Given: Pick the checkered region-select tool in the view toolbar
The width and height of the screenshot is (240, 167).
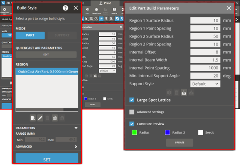Looking at the screenshot, I should 91,19.
